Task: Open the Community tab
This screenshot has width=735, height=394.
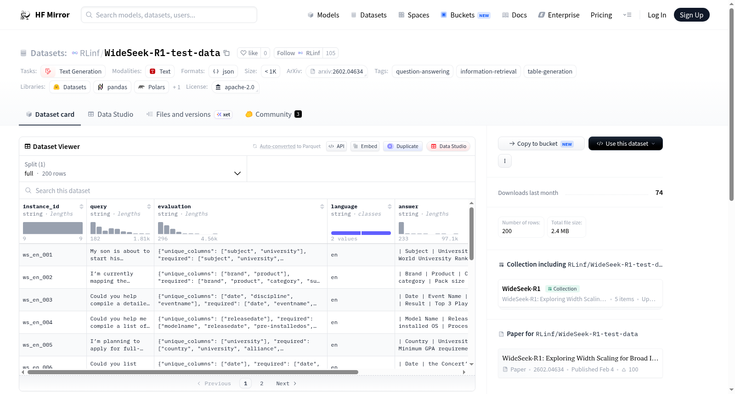Action: pyautogui.click(x=273, y=114)
